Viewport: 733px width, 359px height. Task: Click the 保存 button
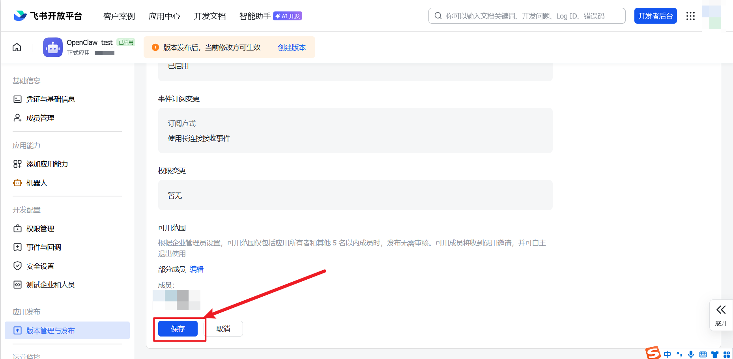178,328
